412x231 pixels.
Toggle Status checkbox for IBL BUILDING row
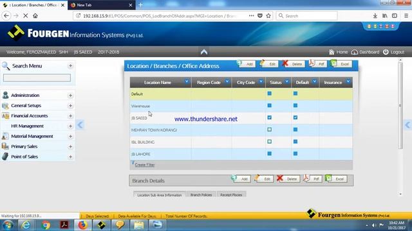(x=270, y=142)
